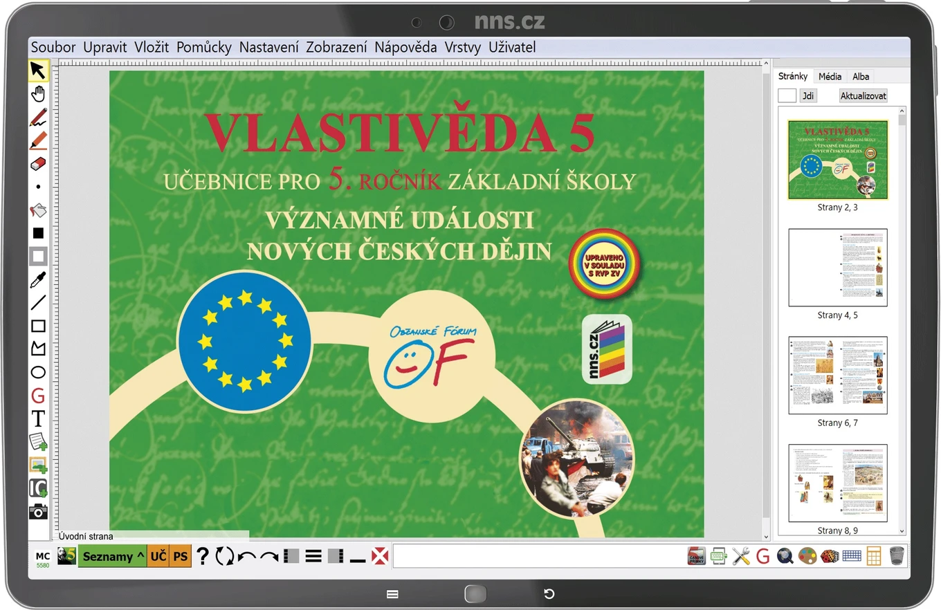941x610 pixels.
Task: Select the eraser tool
Action: pos(38,163)
